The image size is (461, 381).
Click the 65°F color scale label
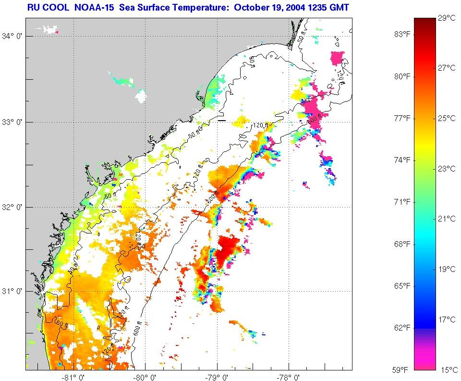pos(402,286)
